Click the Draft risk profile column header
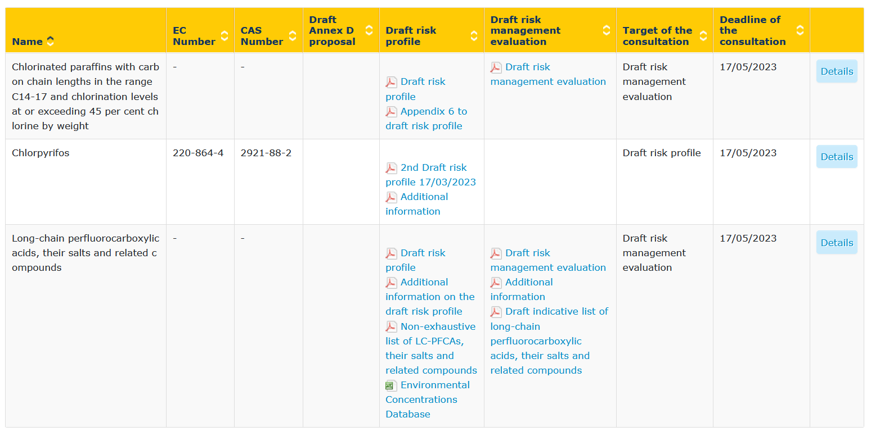 pos(411,36)
